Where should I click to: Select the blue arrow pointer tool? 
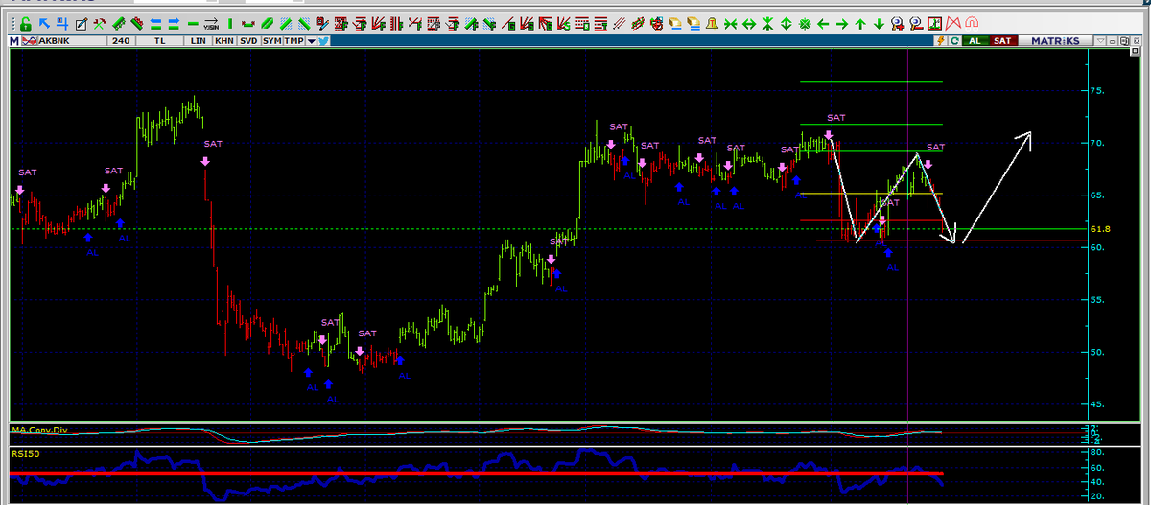(44, 23)
